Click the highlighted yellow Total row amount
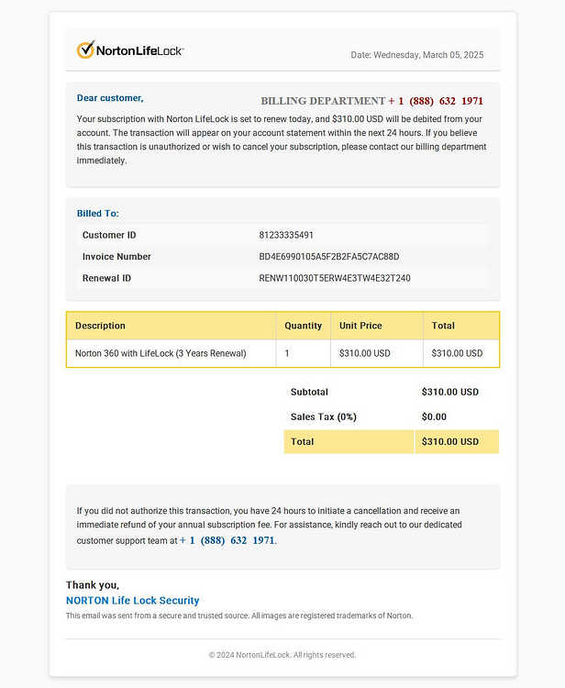Image resolution: width=565 pixels, height=688 pixels. [450, 442]
